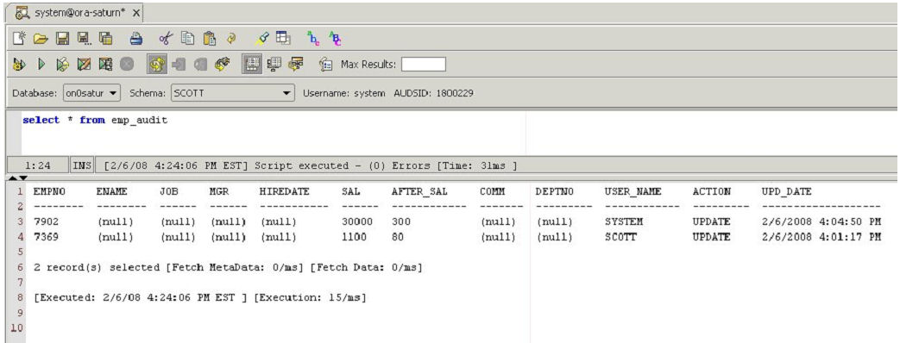Screen dimensions: 900x343
Task: Click the EMPNO column header
Action: (50, 191)
